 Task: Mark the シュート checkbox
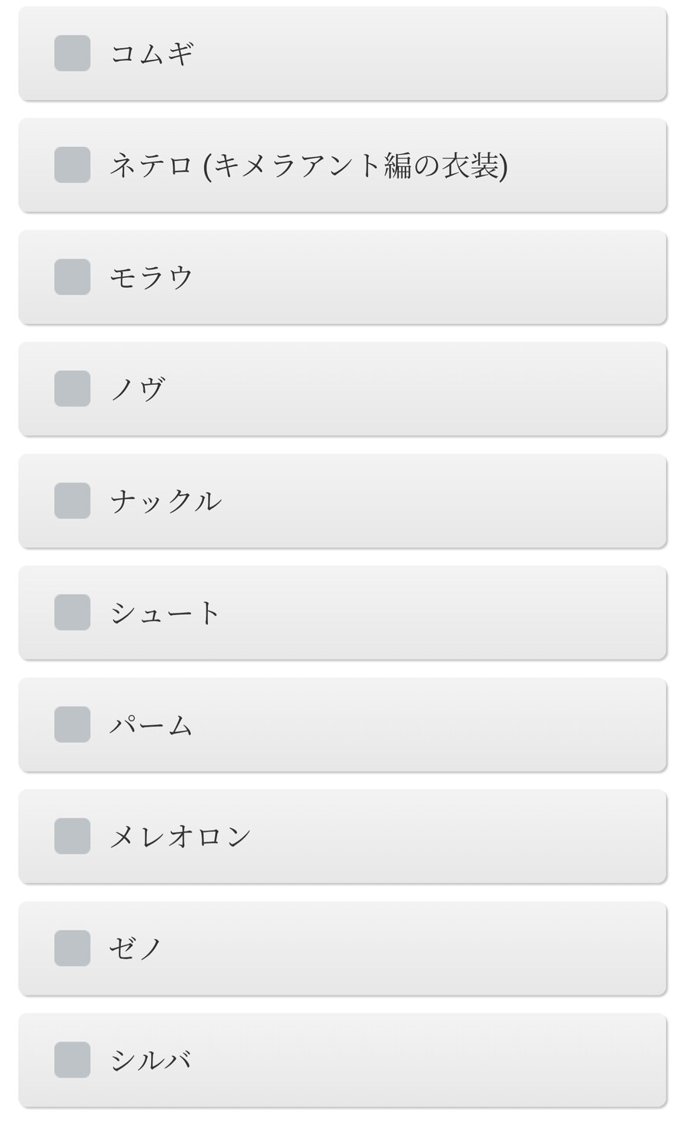tap(72, 613)
